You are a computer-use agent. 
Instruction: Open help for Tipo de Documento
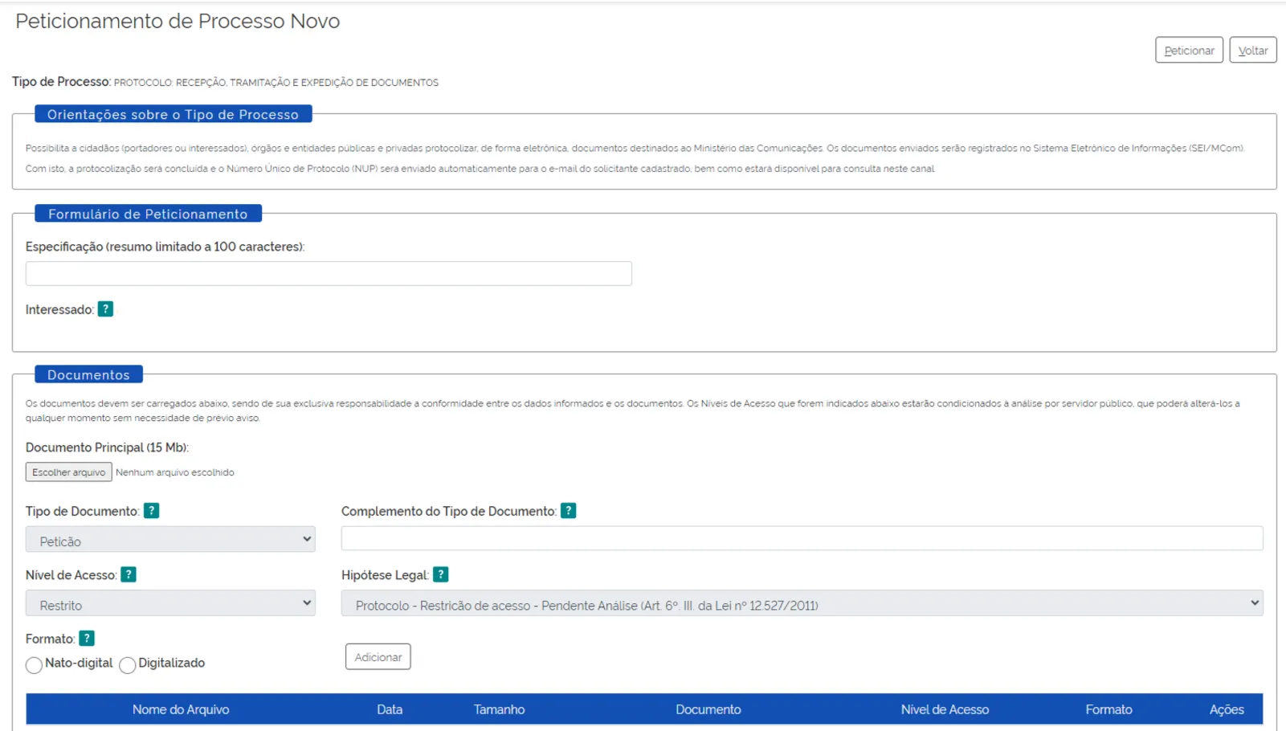pyautogui.click(x=151, y=511)
